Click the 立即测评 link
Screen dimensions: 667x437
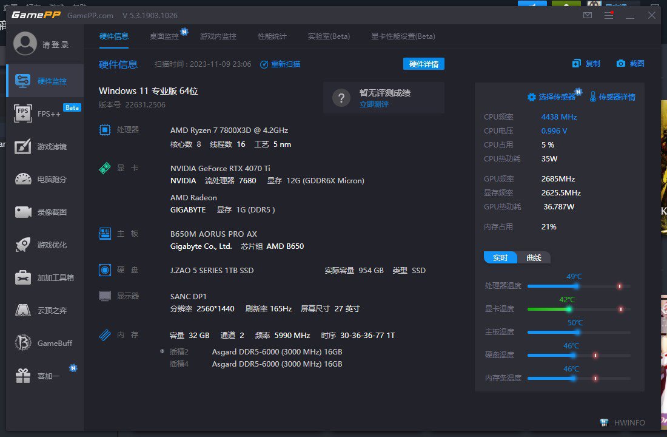pyautogui.click(x=374, y=104)
